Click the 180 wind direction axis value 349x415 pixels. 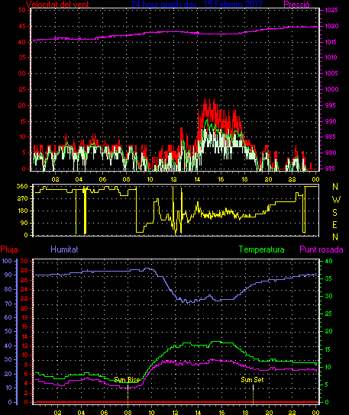coord(22,211)
